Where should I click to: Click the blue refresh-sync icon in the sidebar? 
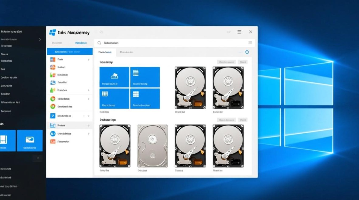tap(53, 116)
